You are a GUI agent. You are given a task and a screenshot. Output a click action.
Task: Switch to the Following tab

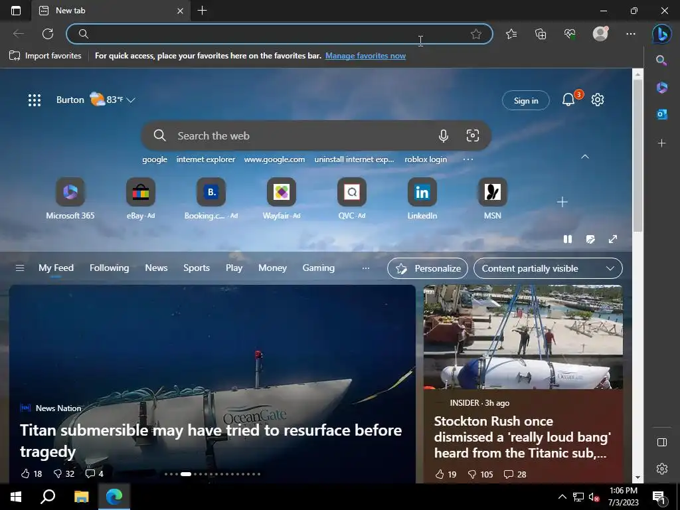point(110,268)
